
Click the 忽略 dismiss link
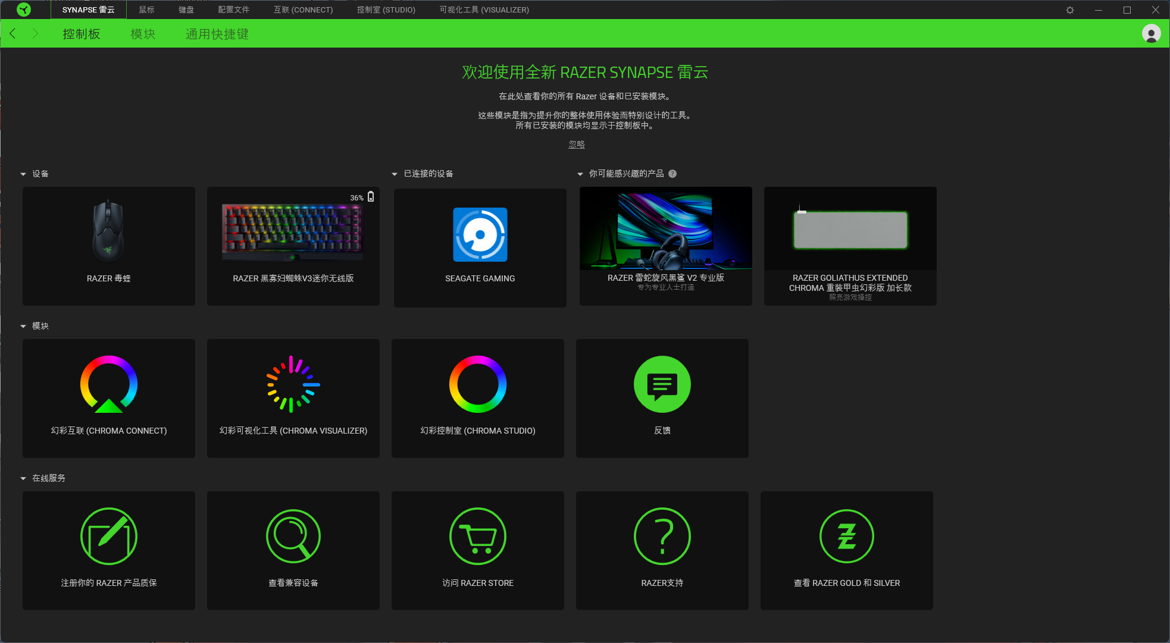577,145
